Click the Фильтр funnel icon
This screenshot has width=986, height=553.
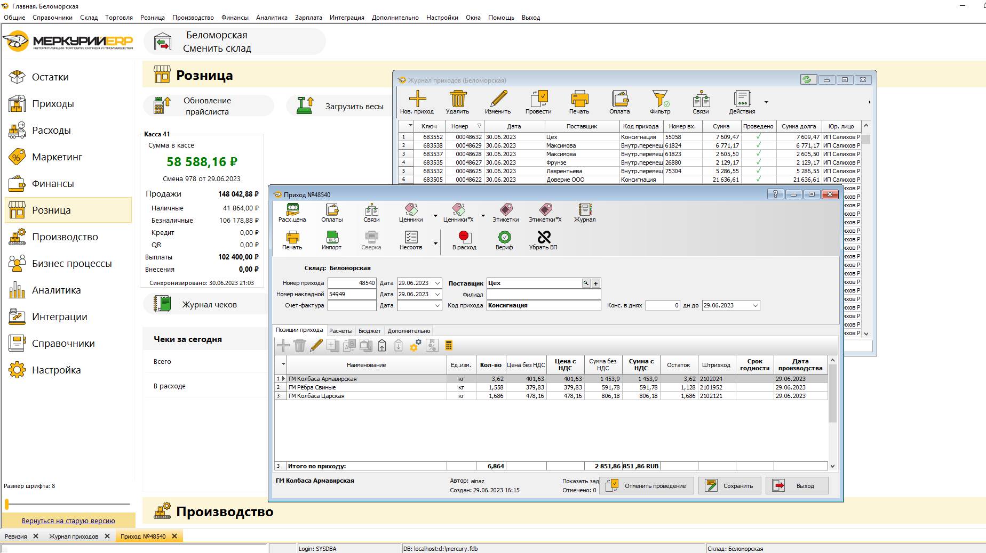point(661,99)
